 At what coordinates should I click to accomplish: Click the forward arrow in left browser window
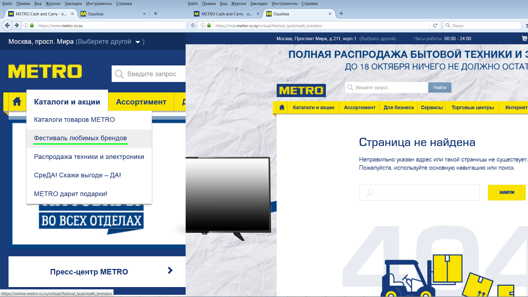(17, 25)
